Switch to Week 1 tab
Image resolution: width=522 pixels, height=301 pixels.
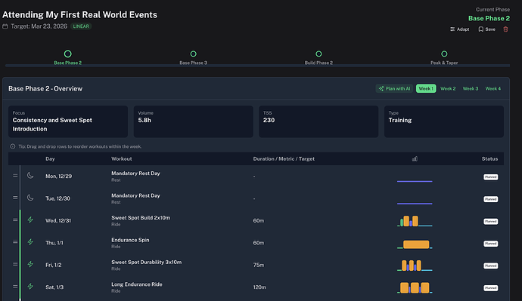click(x=426, y=88)
